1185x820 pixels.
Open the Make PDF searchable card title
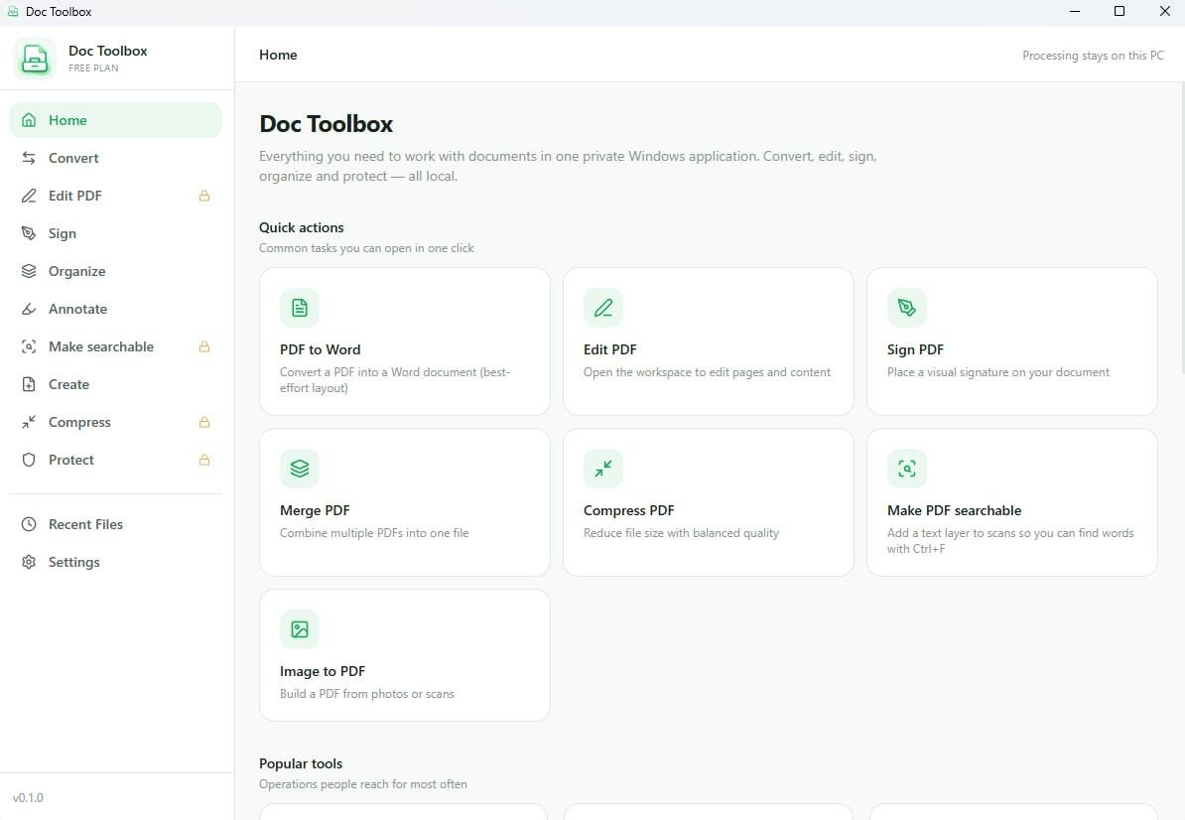[954, 511]
